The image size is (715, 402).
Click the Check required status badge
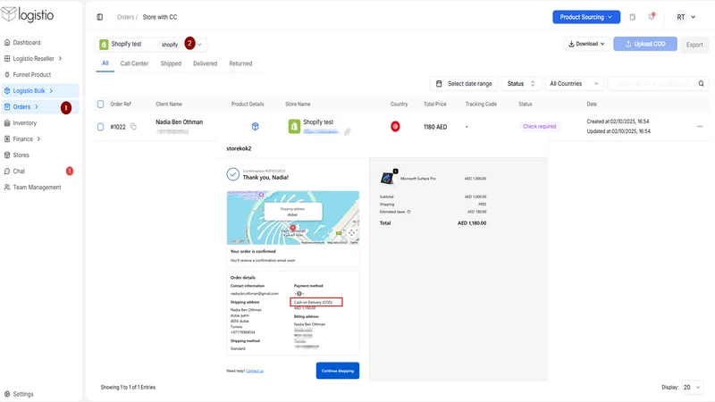[539, 126]
